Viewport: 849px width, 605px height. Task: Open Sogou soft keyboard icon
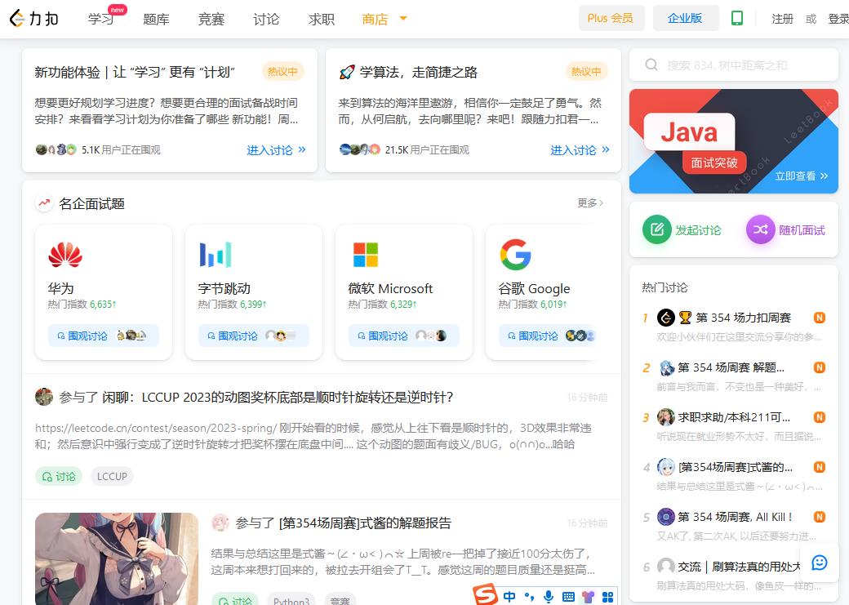pyautogui.click(x=568, y=597)
